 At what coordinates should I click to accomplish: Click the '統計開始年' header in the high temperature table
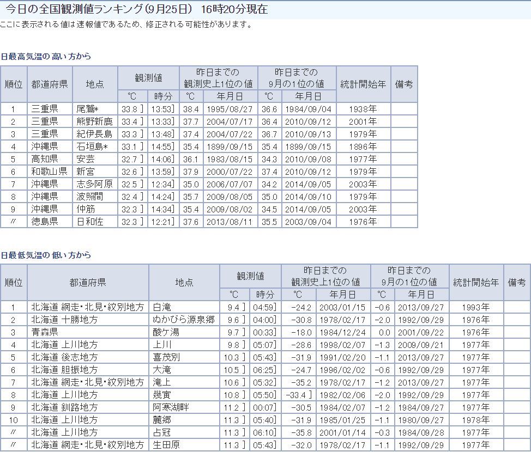364,84
